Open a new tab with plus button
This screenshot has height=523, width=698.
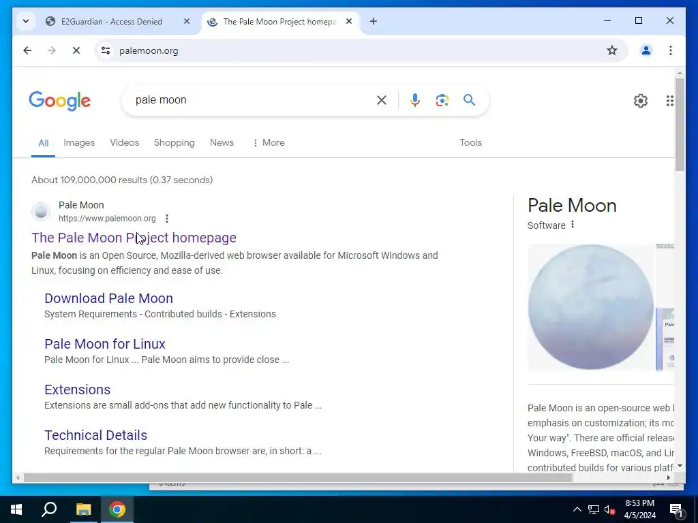pyautogui.click(x=374, y=21)
